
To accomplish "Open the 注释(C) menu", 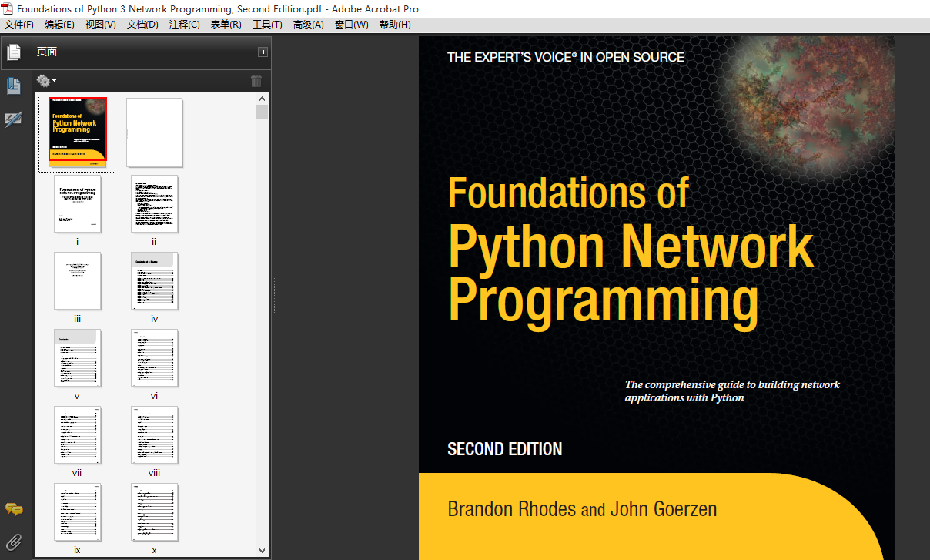I will point(184,25).
